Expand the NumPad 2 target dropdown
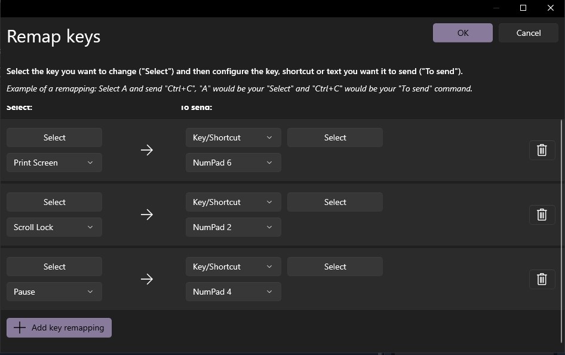Image resolution: width=565 pixels, height=355 pixels. pyautogui.click(x=233, y=227)
